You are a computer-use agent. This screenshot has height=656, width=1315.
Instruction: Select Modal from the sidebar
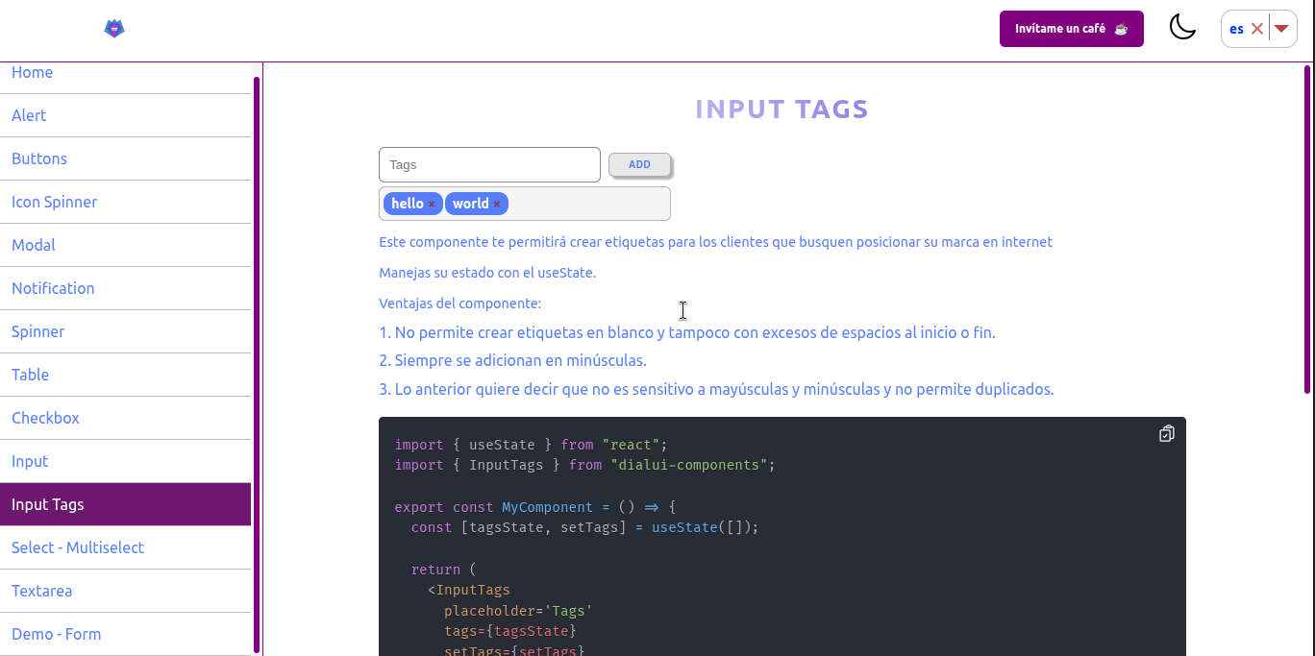[x=34, y=245]
